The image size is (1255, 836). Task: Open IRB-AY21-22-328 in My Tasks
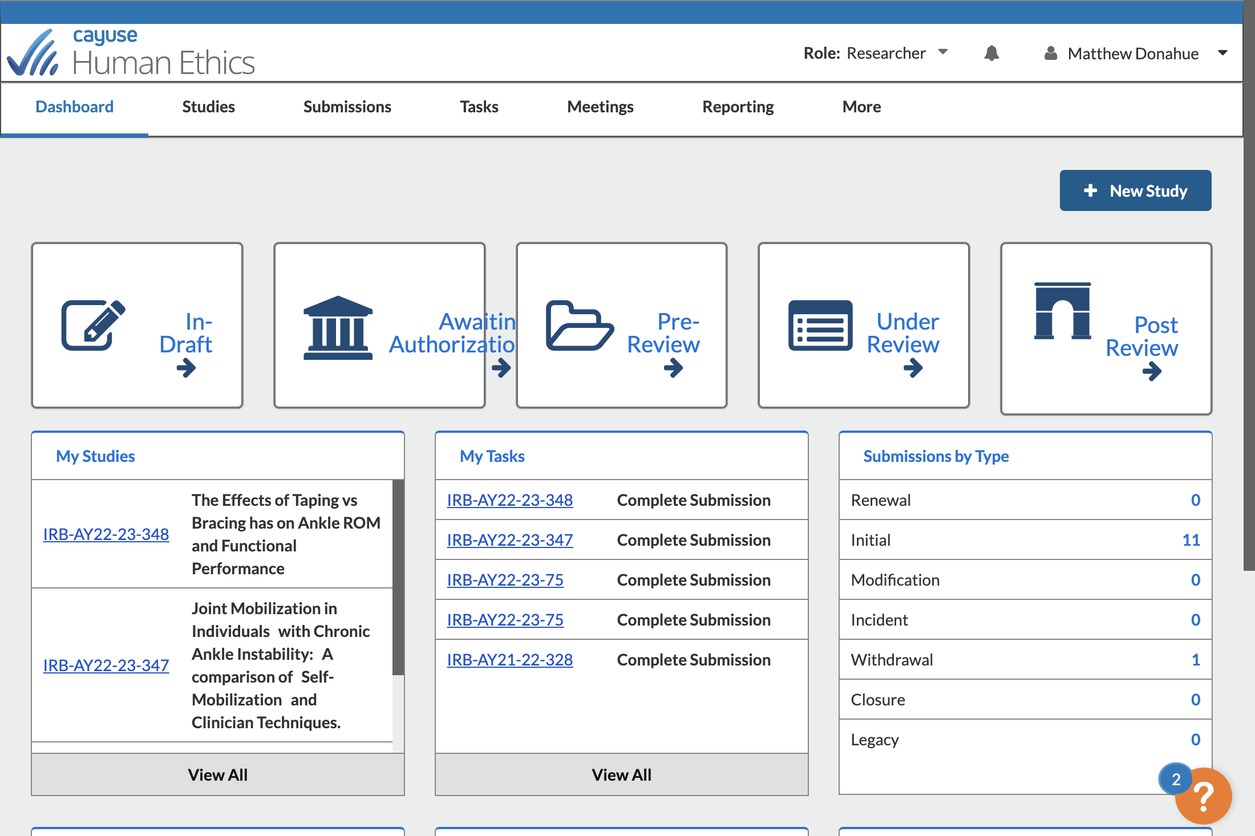[510, 660]
